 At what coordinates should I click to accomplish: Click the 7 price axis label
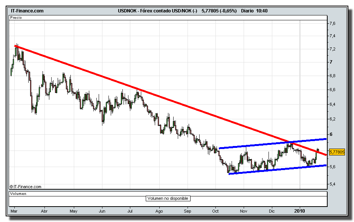[331, 62]
